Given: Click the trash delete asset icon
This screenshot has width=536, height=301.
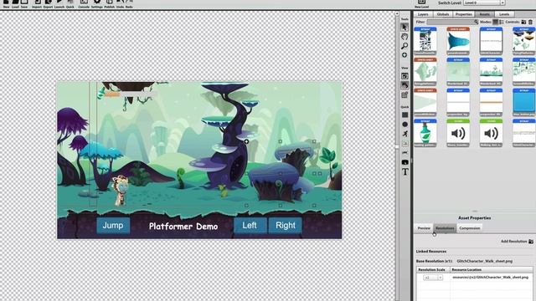Looking at the screenshot, I should (x=530, y=22).
